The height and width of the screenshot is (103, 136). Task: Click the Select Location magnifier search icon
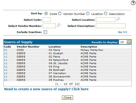118,19
